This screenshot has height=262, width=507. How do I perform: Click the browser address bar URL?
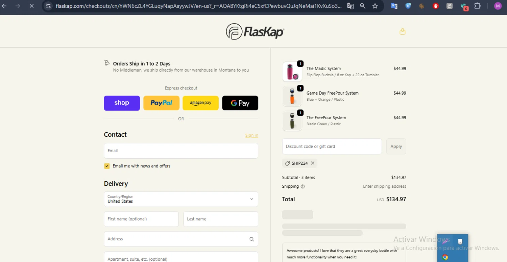[198, 6]
